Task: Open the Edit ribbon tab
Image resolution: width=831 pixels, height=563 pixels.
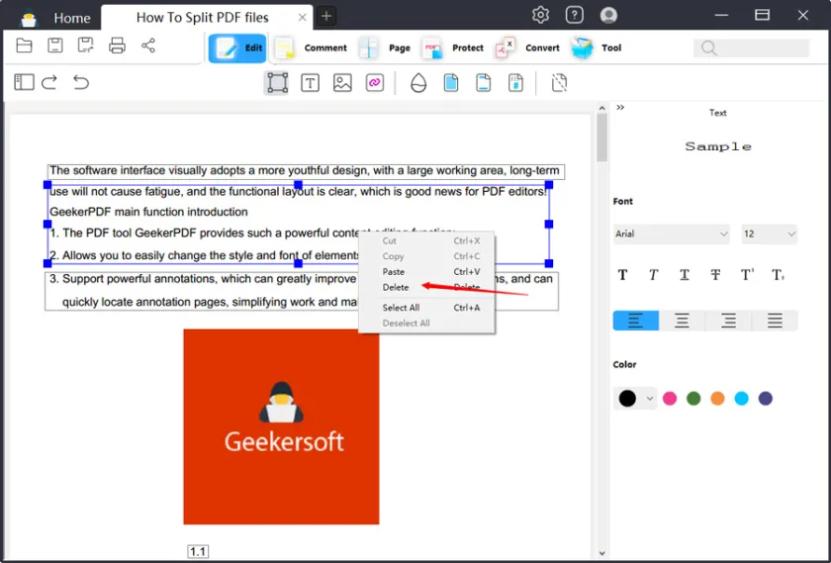Action: (237, 47)
